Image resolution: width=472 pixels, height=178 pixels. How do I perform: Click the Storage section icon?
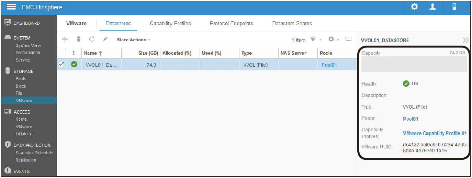point(7,71)
